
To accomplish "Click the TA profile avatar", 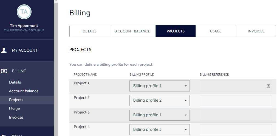I will pyautogui.click(x=24, y=12).
